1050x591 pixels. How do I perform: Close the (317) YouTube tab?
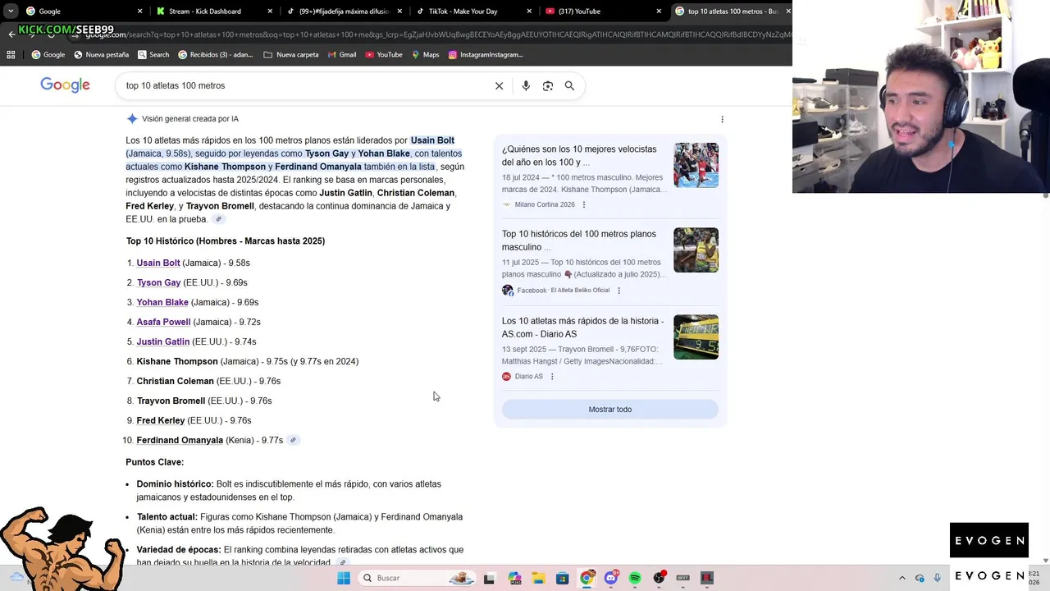click(659, 11)
